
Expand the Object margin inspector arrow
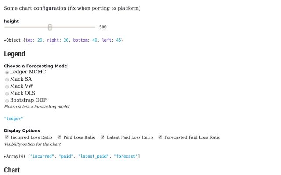pyautogui.click(x=5, y=40)
